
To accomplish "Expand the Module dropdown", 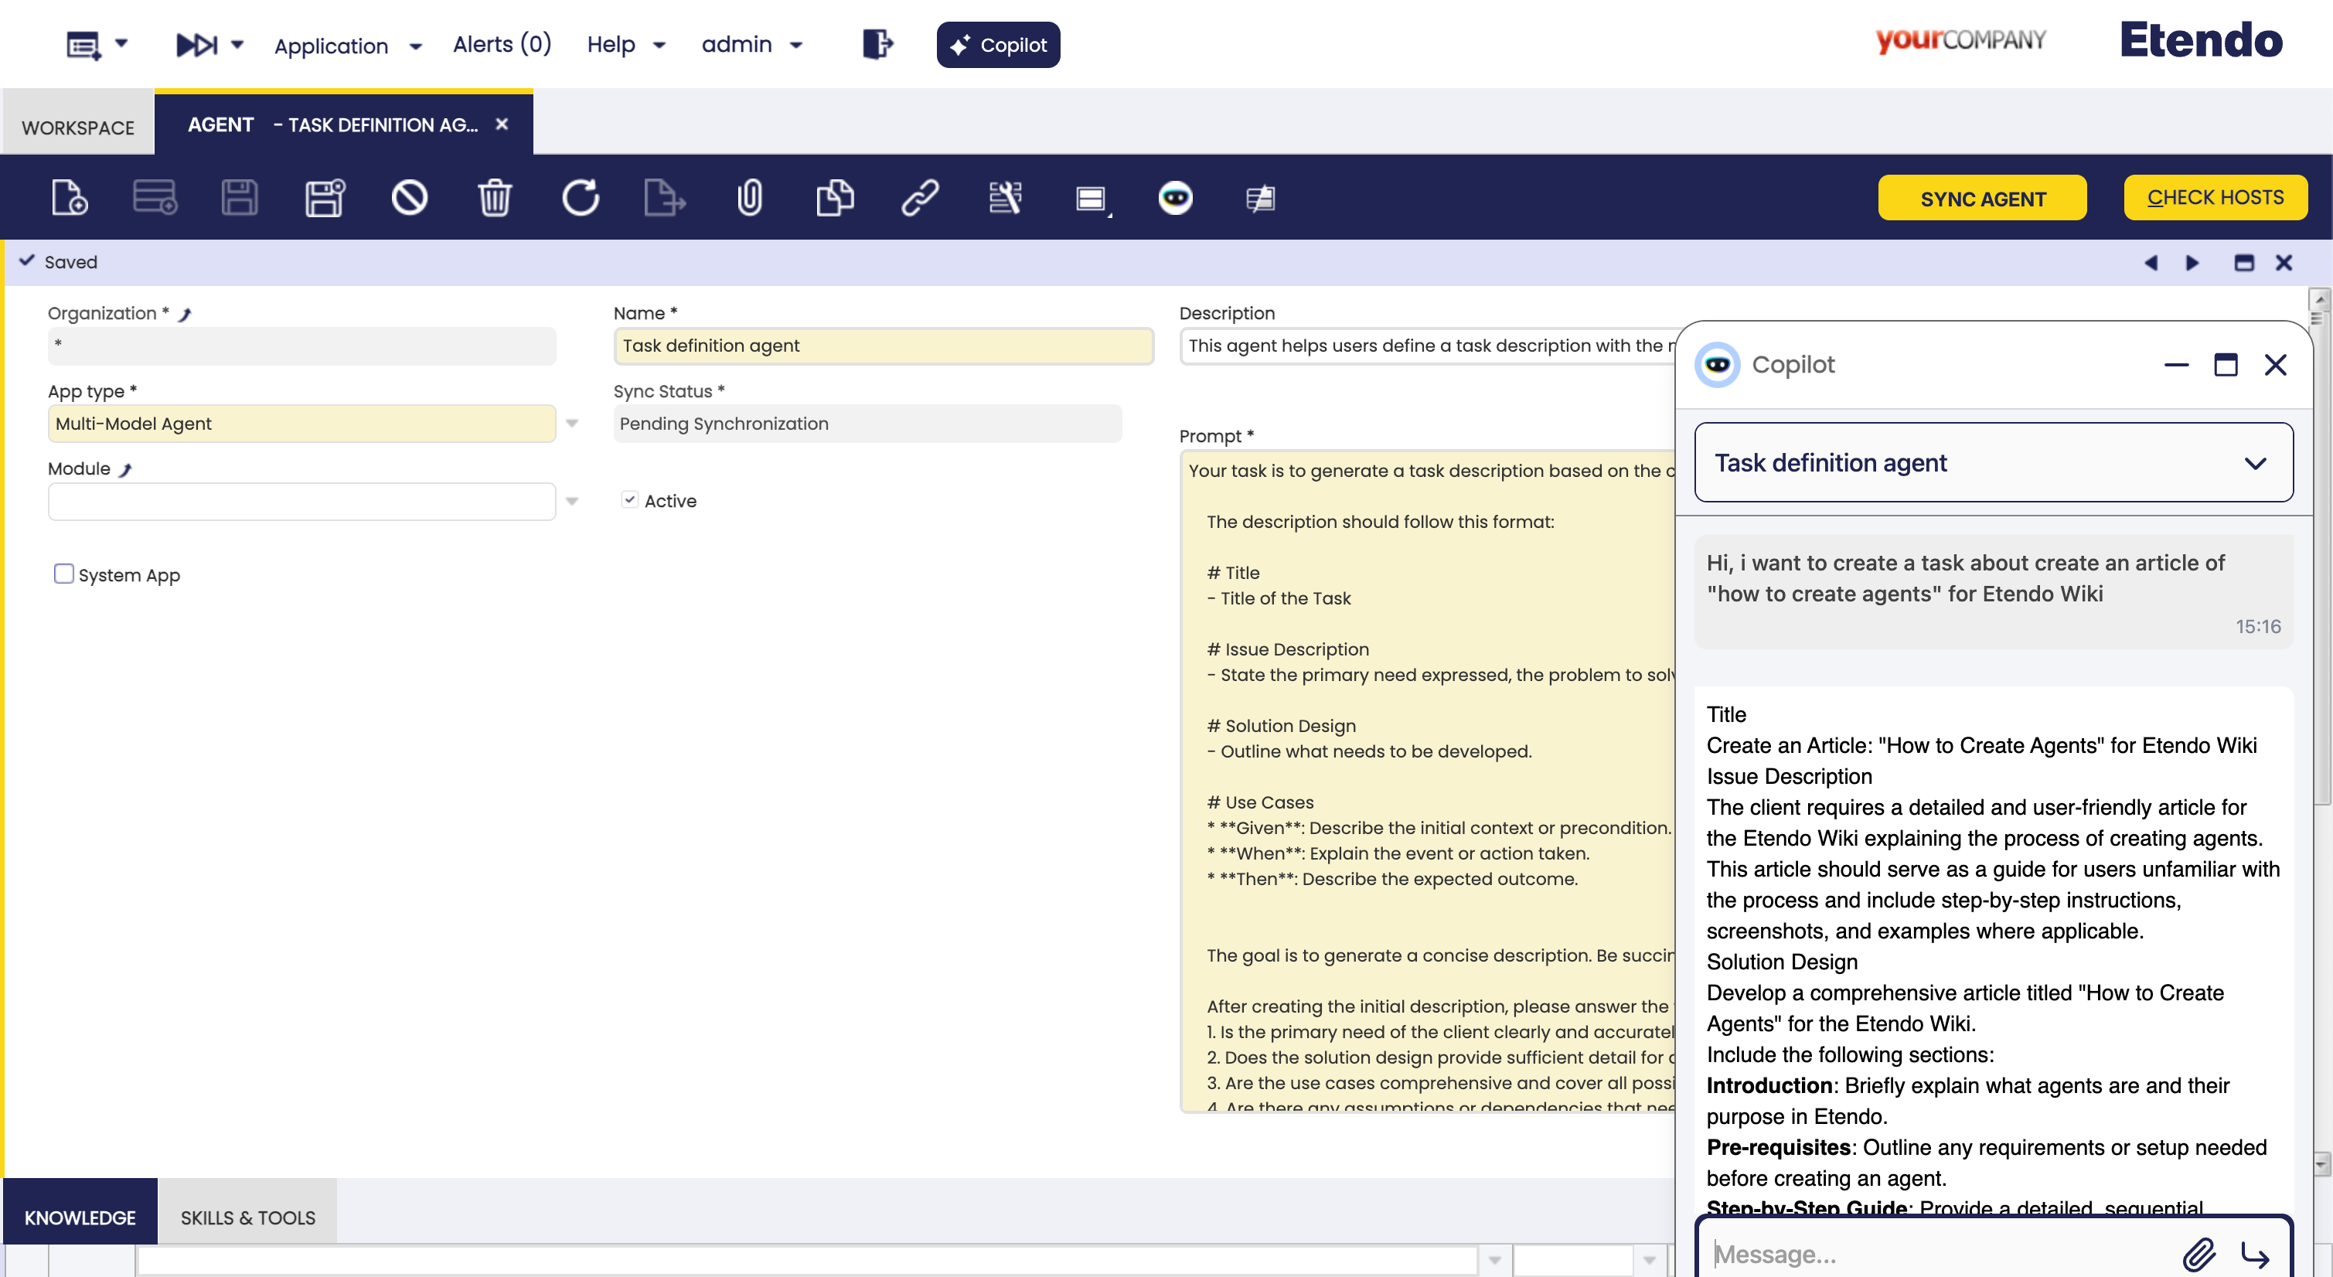I will (571, 501).
